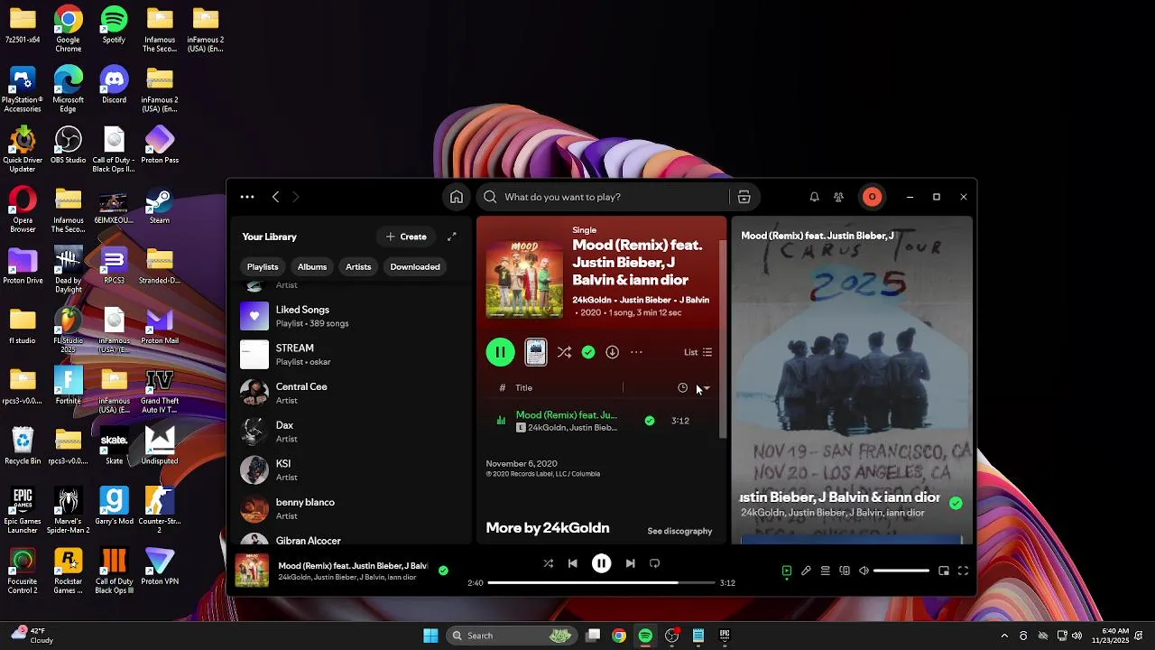The image size is (1155, 650).
Task: Pause playback with bottom player button
Action: [x=601, y=563]
